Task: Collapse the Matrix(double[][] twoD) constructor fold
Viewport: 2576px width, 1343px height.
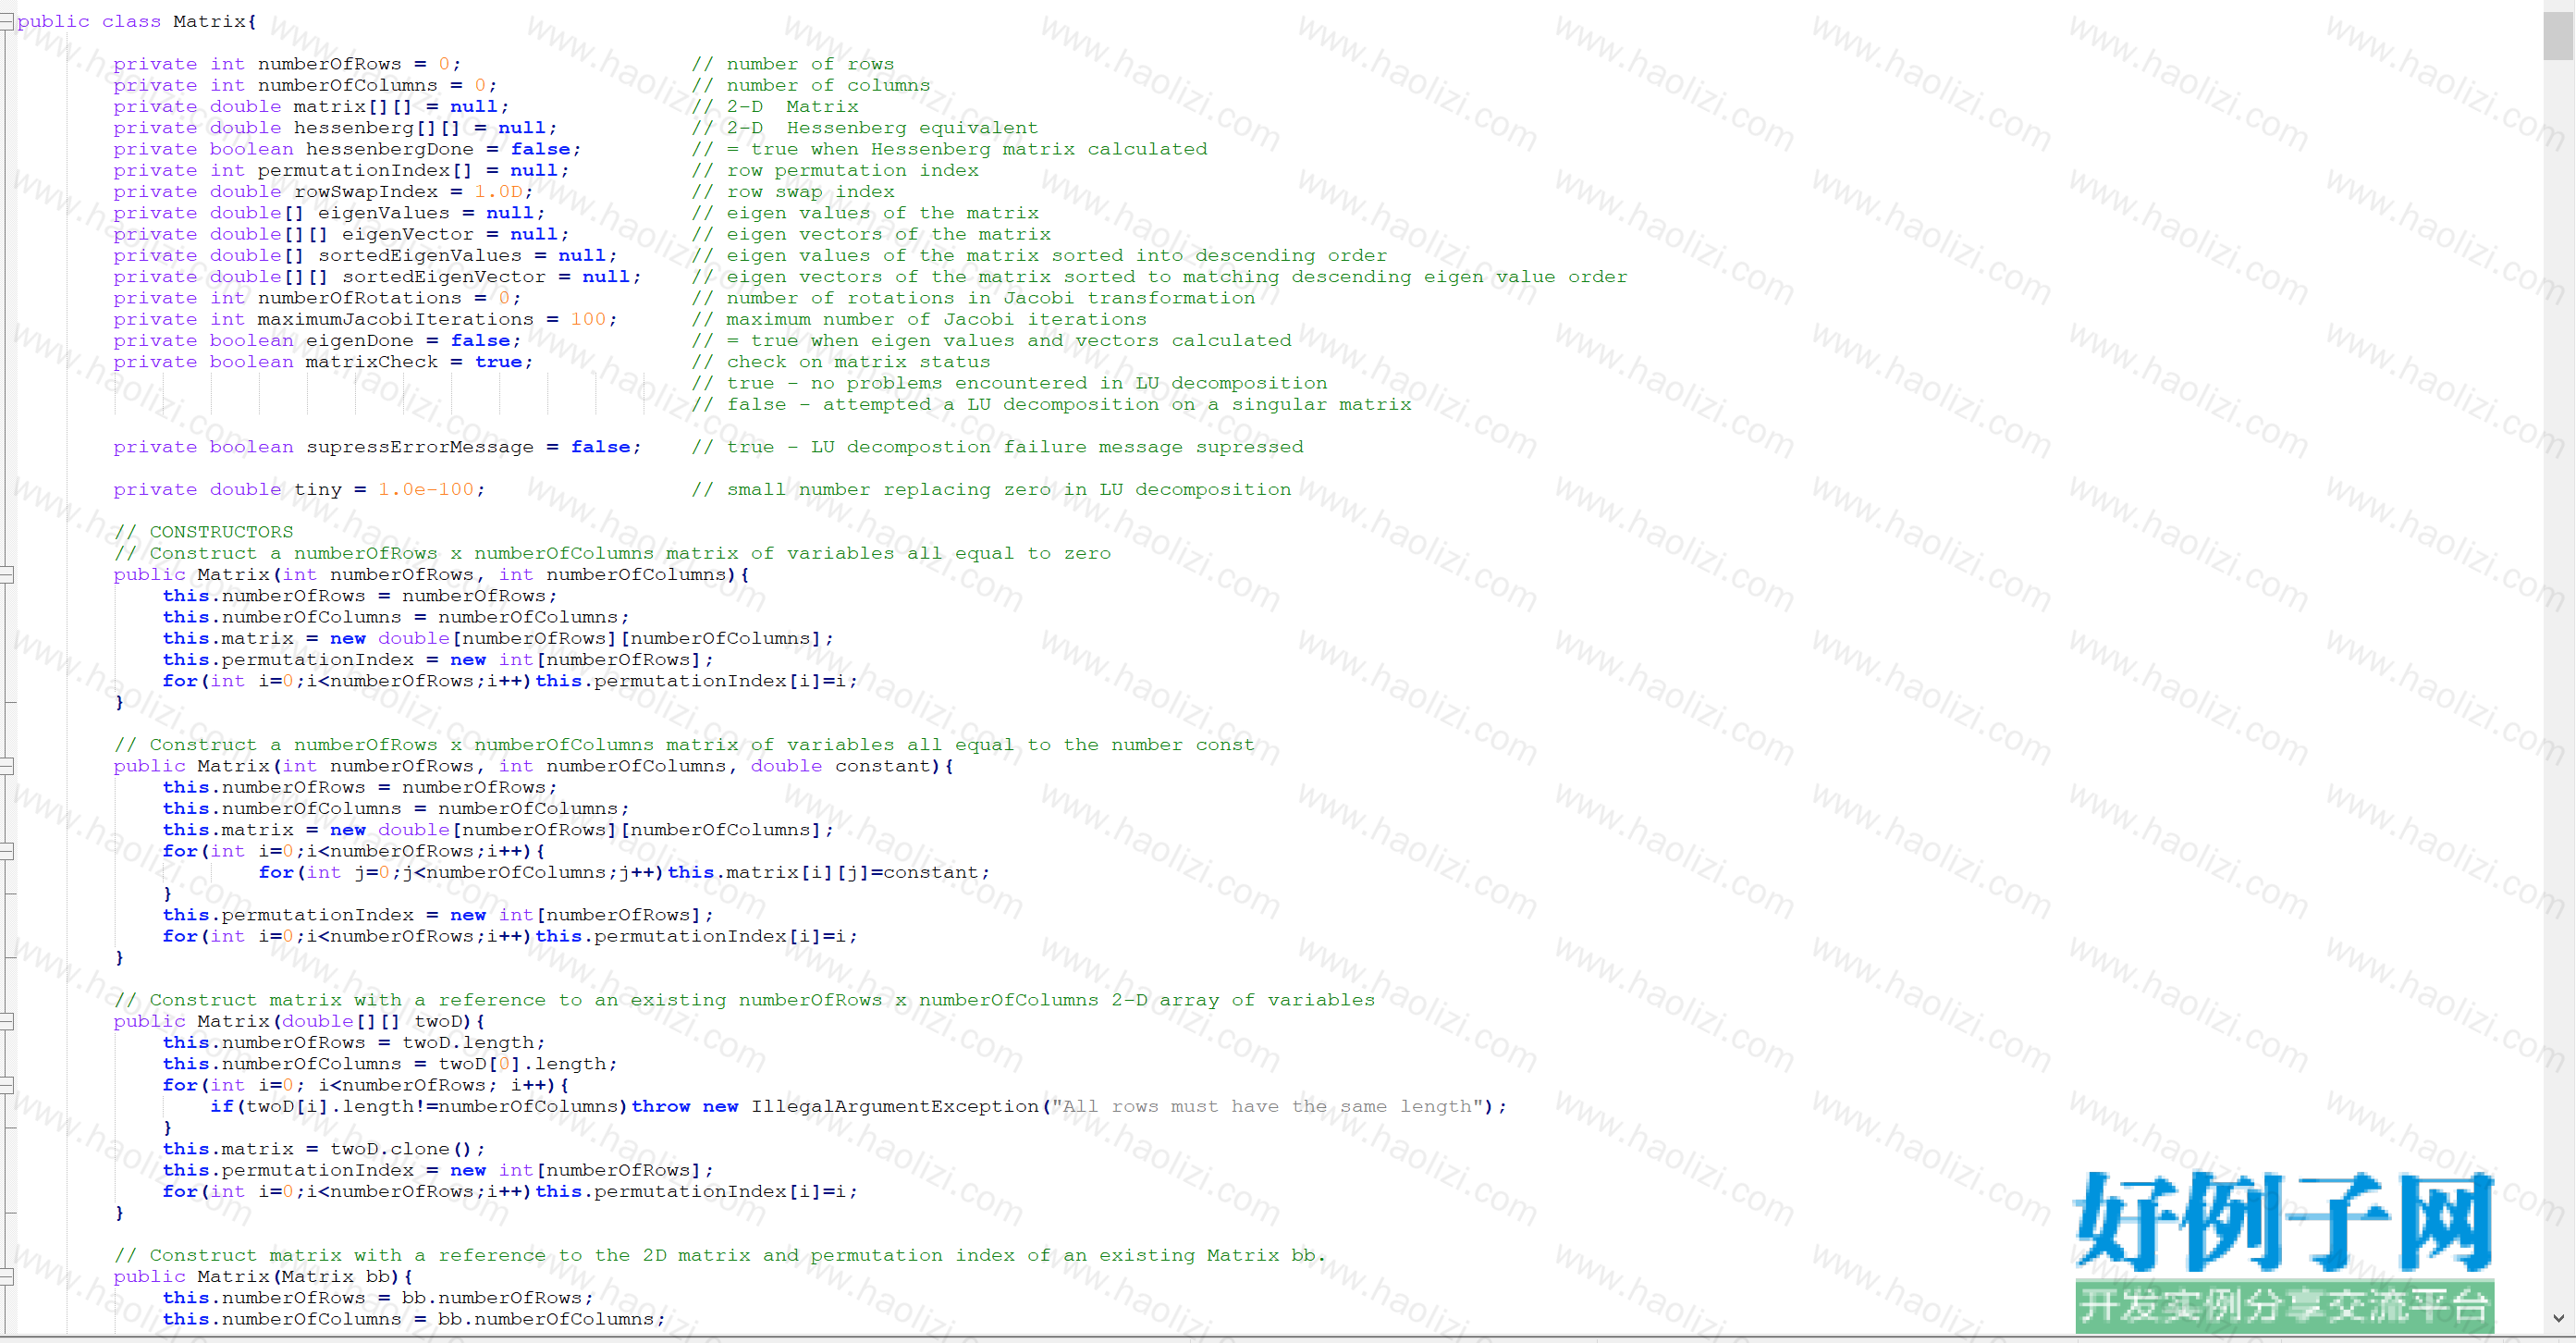Action: pos(6,1021)
